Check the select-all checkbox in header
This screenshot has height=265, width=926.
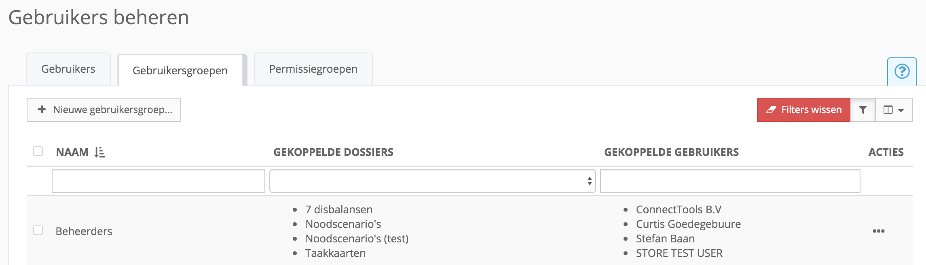[38, 151]
